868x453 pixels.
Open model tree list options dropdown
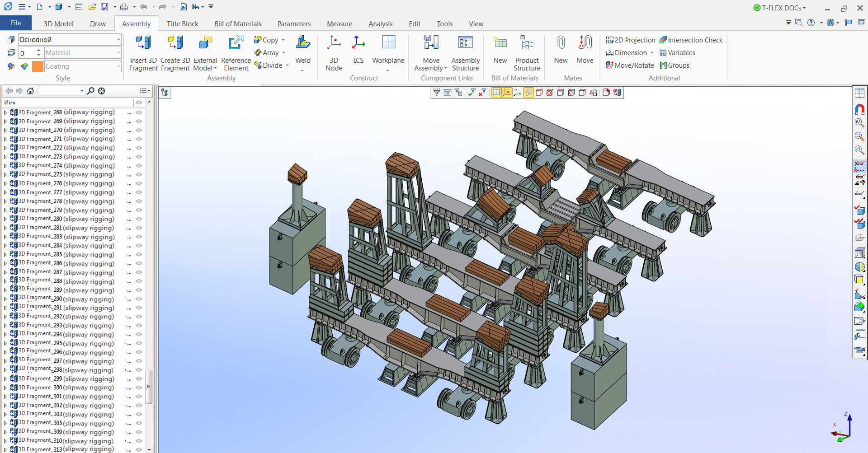click(x=145, y=91)
